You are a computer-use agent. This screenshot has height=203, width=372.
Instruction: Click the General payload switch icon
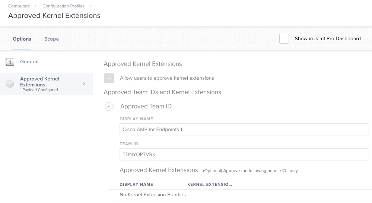[x=10, y=62]
